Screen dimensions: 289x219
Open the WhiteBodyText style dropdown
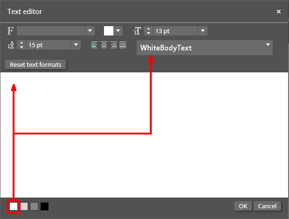[x=268, y=45]
